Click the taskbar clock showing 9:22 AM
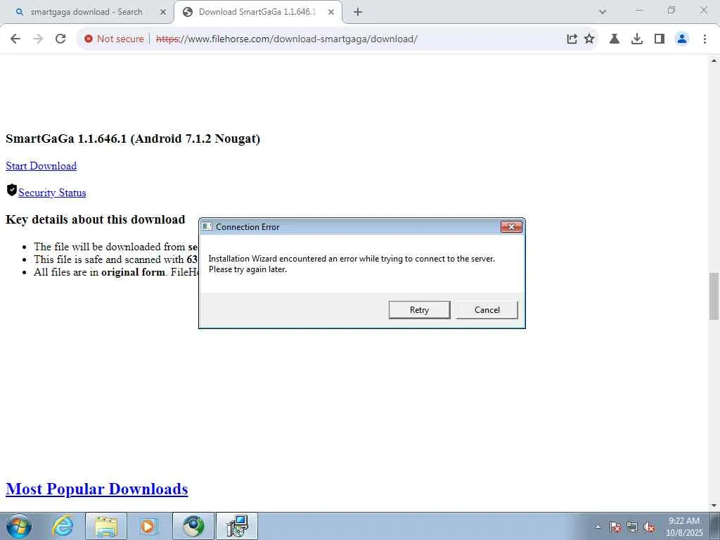Image resolution: width=720 pixels, height=540 pixels. tap(684, 527)
